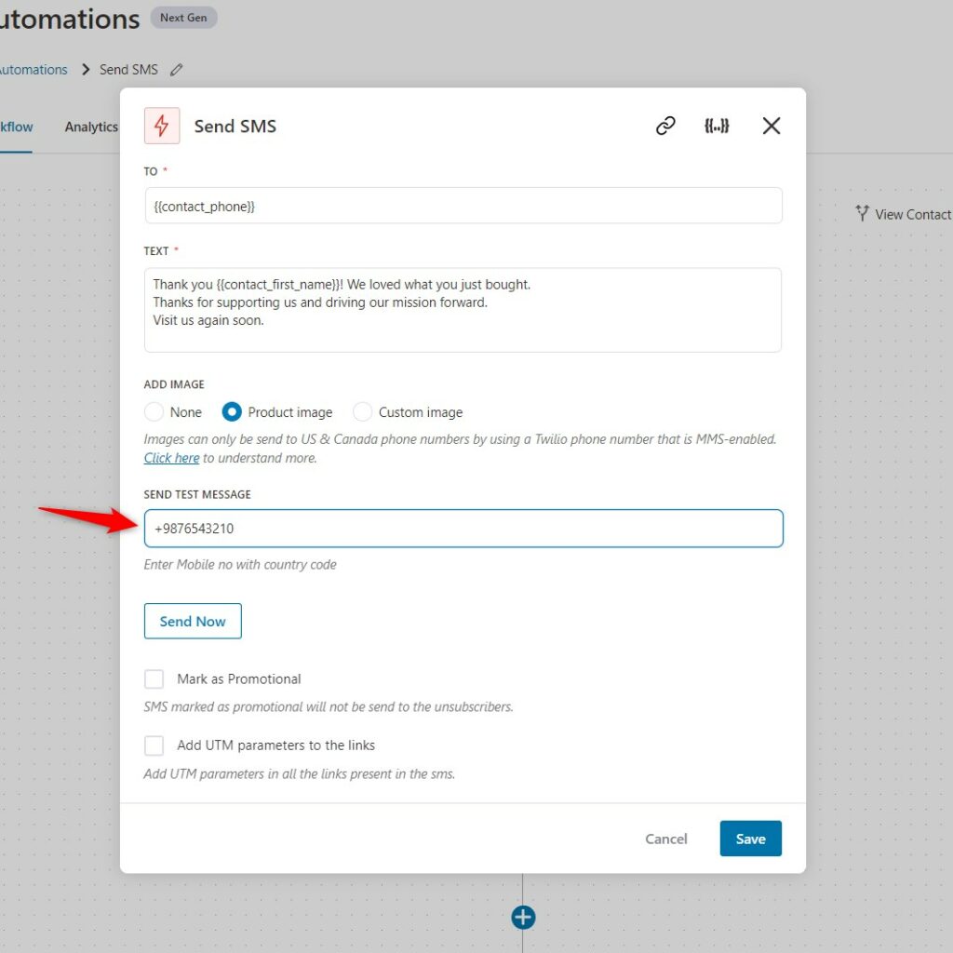
Task: Choose the Custom image option
Action: pos(362,412)
